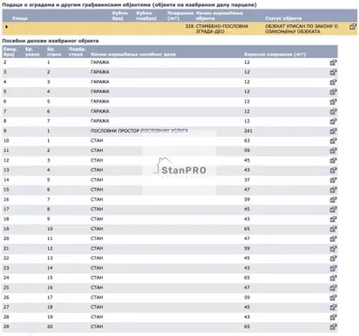Click the Начин коришћења посебног дела header
Viewport: 359px width, 336px height.
point(133,54)
